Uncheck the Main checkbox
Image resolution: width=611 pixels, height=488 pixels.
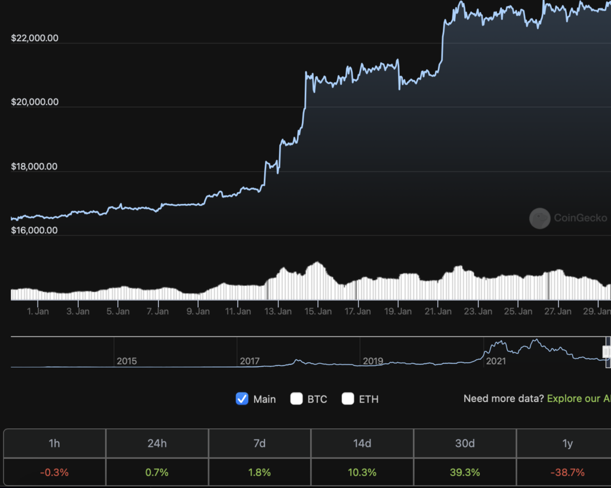[242, 399]
